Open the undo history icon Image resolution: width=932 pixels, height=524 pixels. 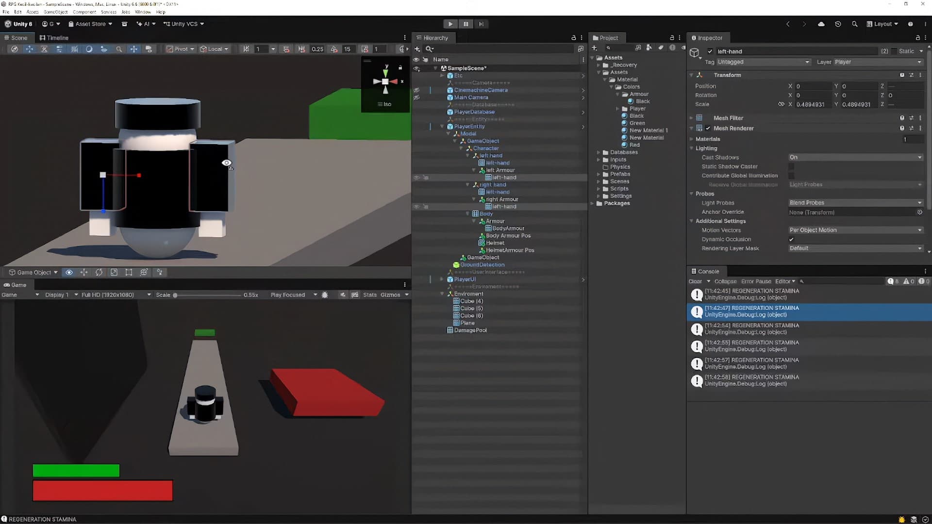point(838,24)
